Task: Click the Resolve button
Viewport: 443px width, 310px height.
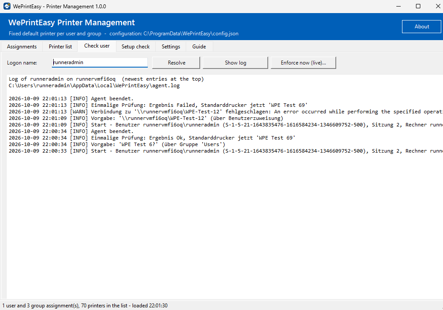Action: pyautogui.click(x=176, y=63)
